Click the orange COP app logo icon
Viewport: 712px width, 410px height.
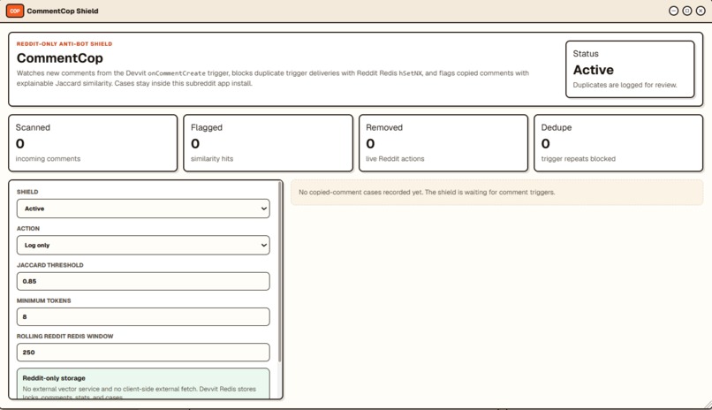[15, 11]
